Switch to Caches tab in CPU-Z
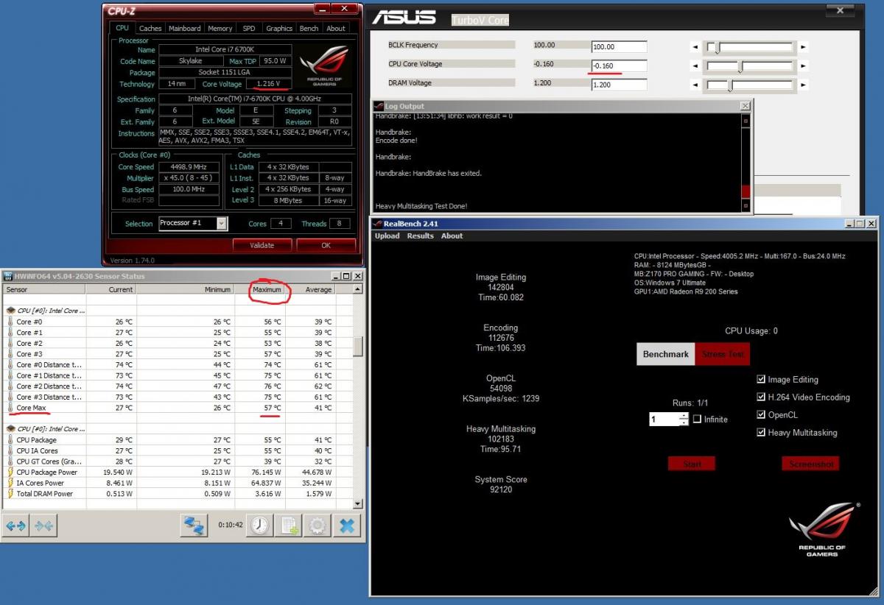884x605 pixels. pos(150,28)
